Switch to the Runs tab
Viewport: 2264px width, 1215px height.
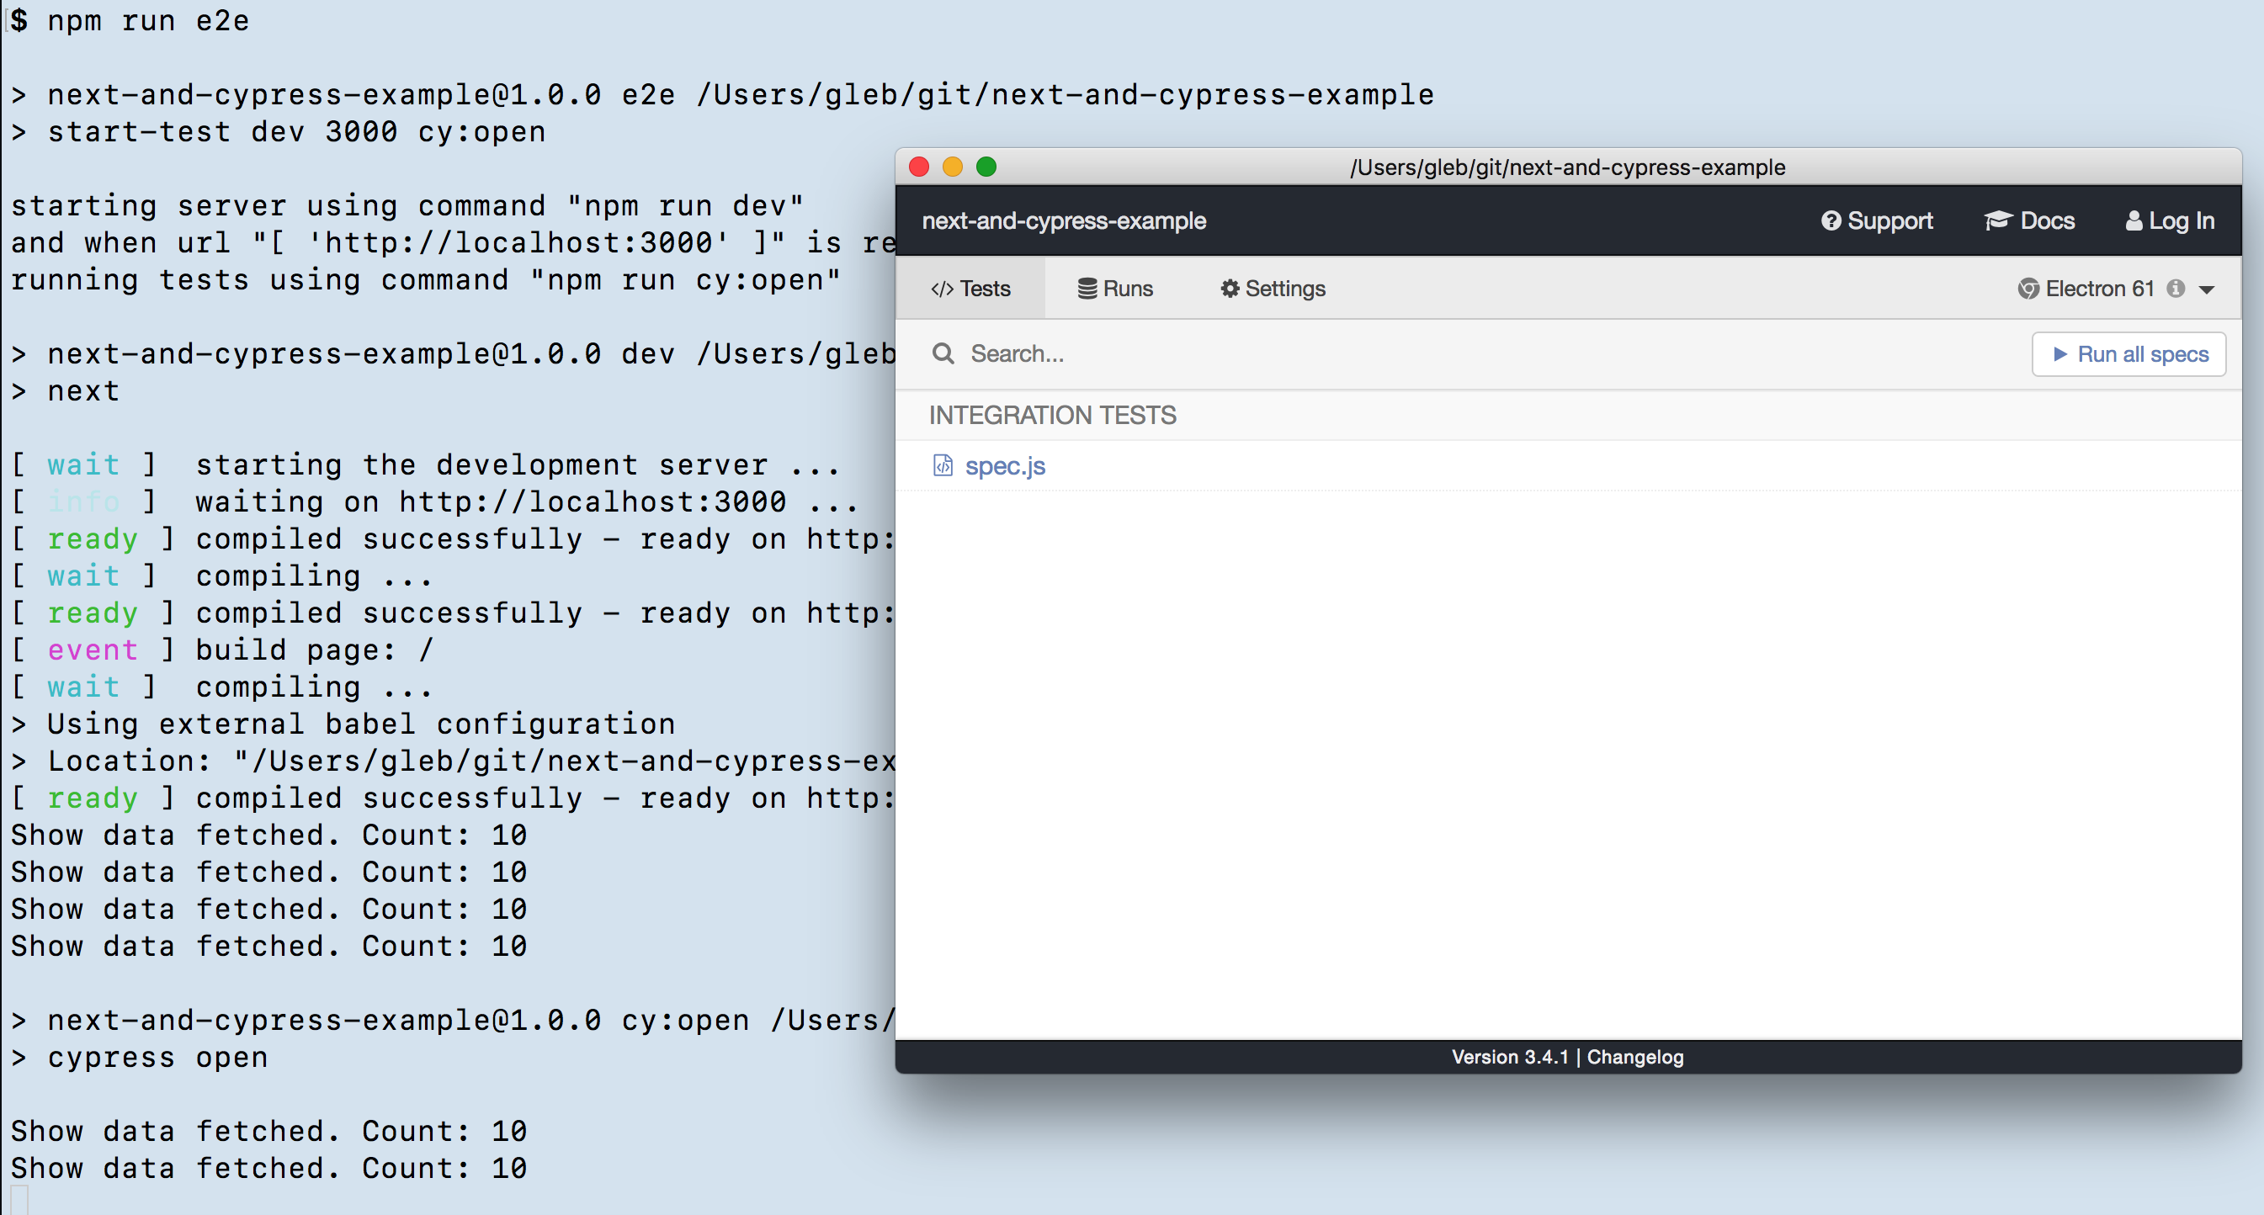(x=1114, y=289)
